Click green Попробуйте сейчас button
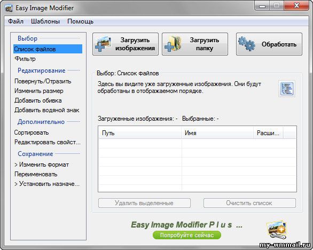 pos(187,235)
